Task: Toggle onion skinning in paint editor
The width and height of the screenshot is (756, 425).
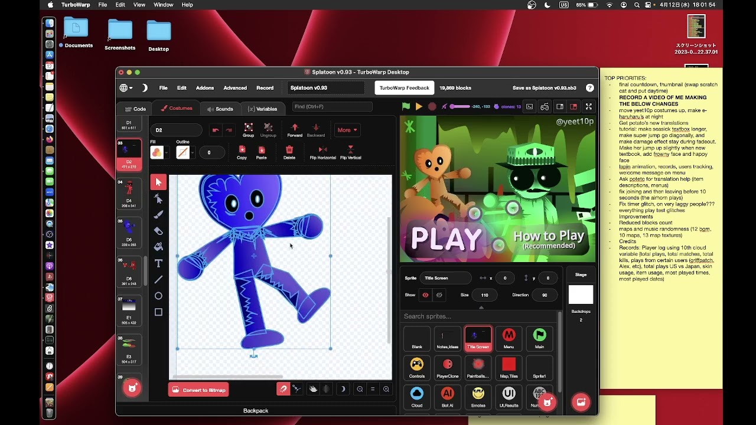Action: [x=313, y=389]
